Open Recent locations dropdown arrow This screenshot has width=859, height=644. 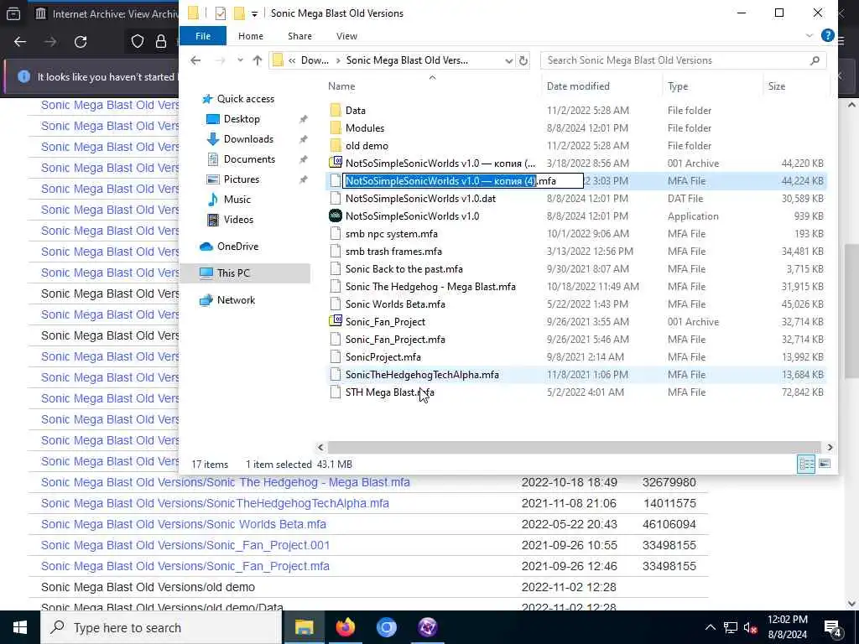tap(240, 60)
